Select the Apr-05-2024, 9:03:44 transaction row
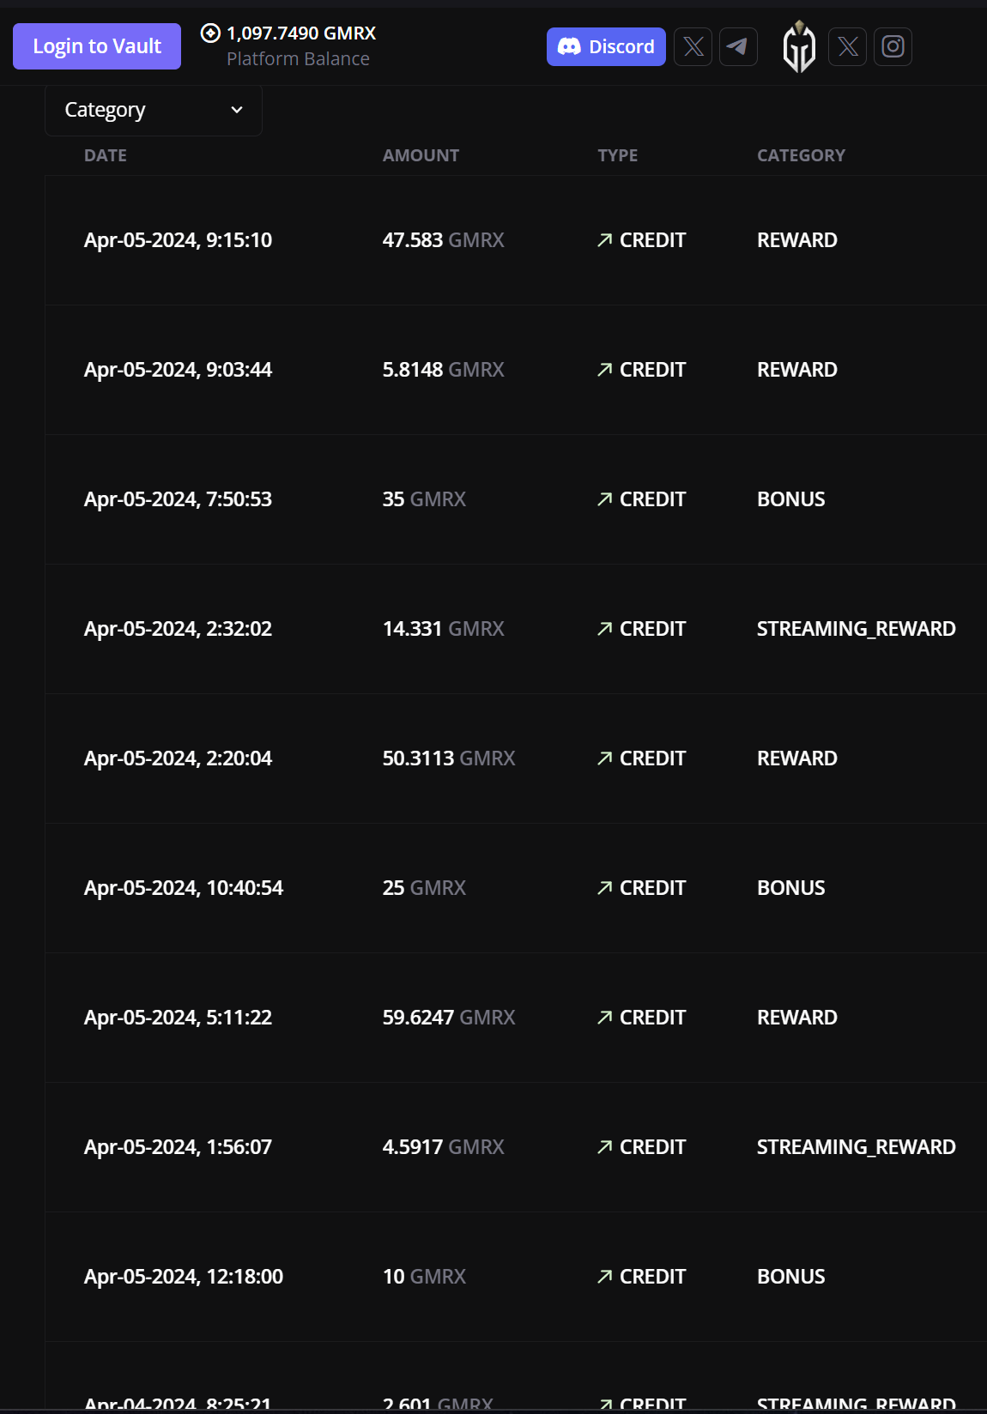 pos(178,370)
